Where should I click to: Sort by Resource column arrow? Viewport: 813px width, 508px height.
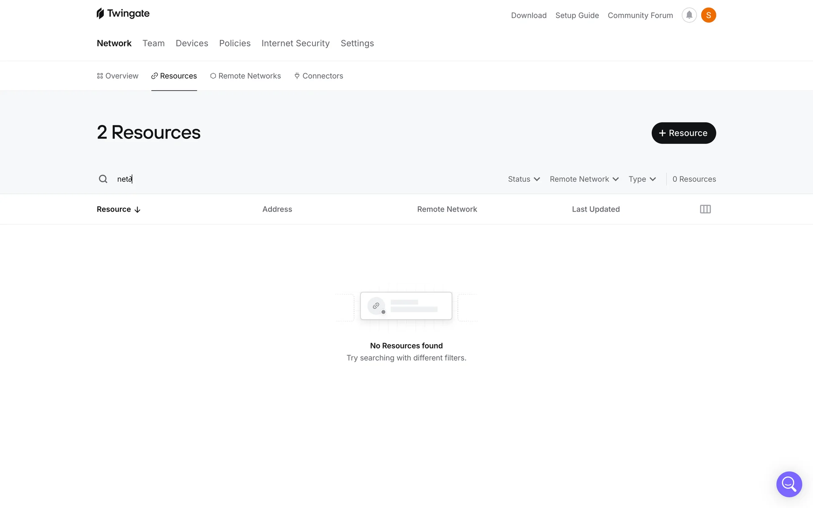[137, 210]
